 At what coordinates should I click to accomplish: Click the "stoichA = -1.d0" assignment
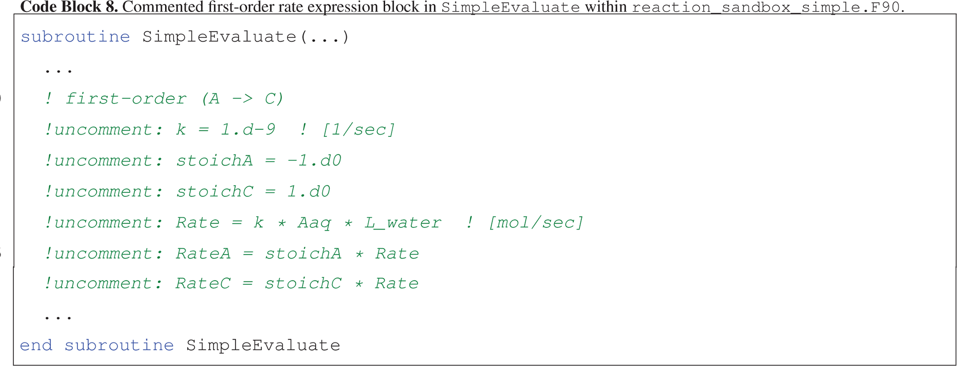pyautogui.click(x=258, y=161)
